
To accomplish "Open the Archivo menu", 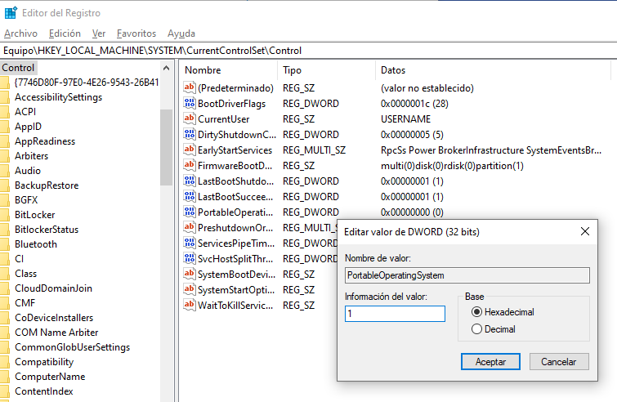I will (x=20, y=33).
